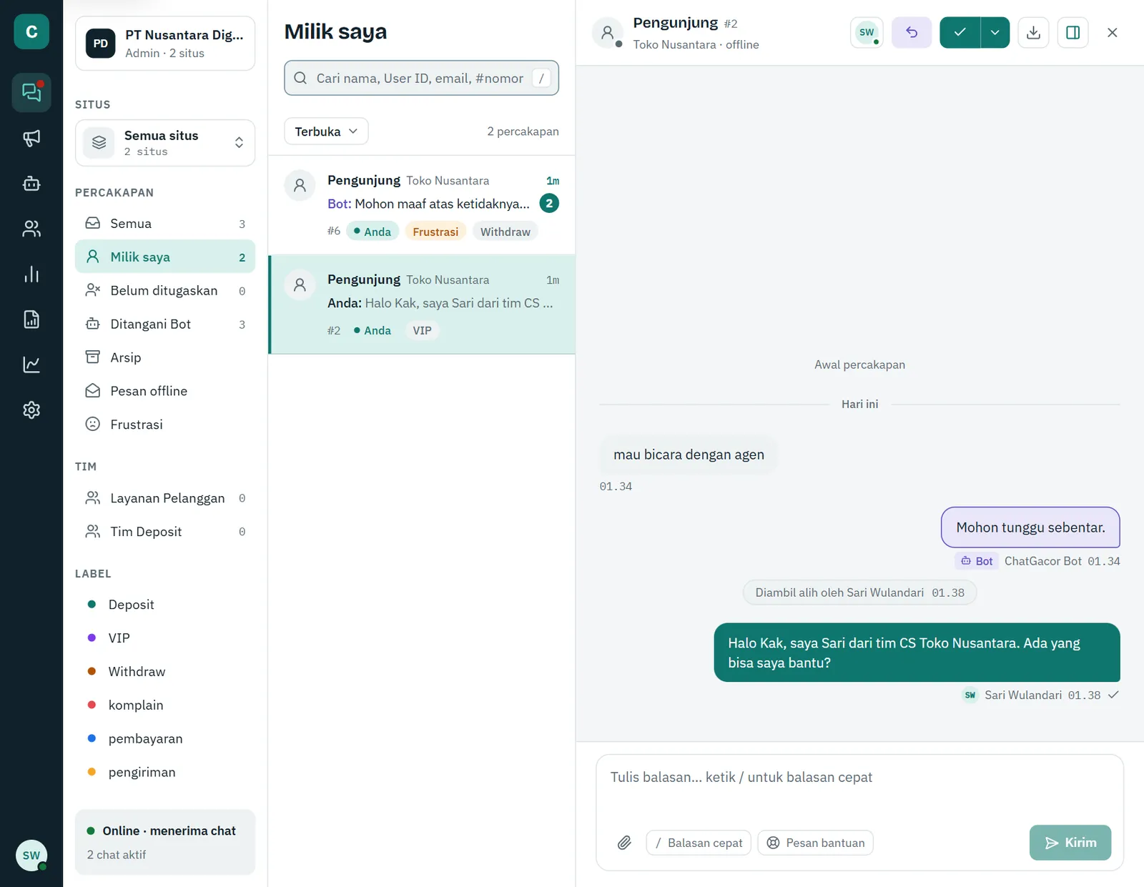Open the Balasan cepat quick replies button
Screen dimensions: 1144x887
tap(699, 843)
